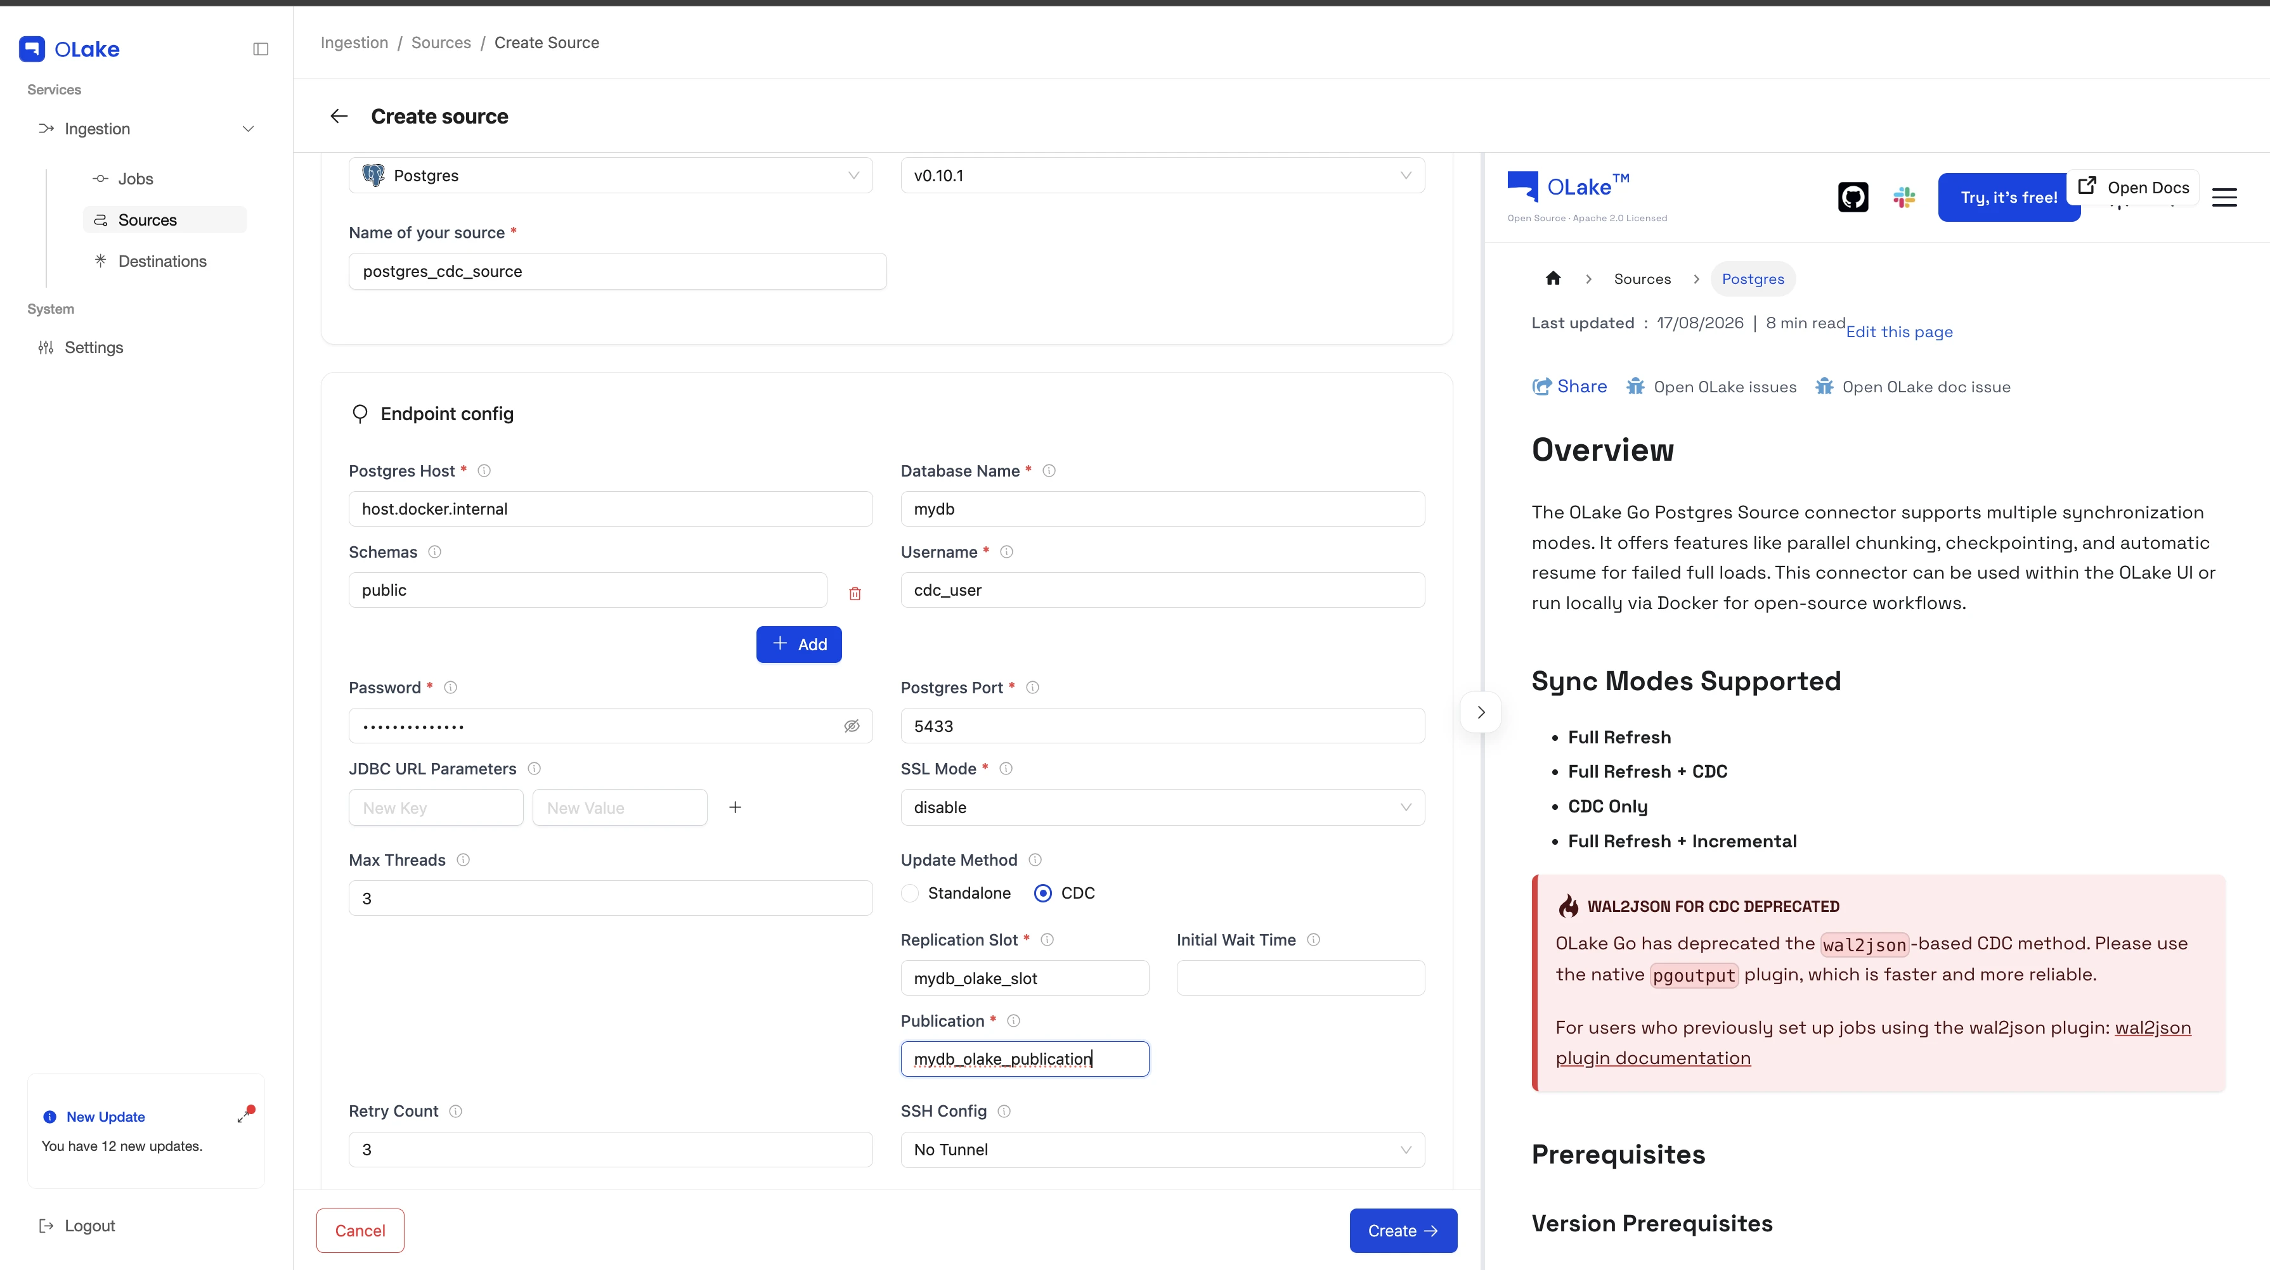Open Sources in sidebar
Screen dimensions: 2270x1270
click(165, 220)
